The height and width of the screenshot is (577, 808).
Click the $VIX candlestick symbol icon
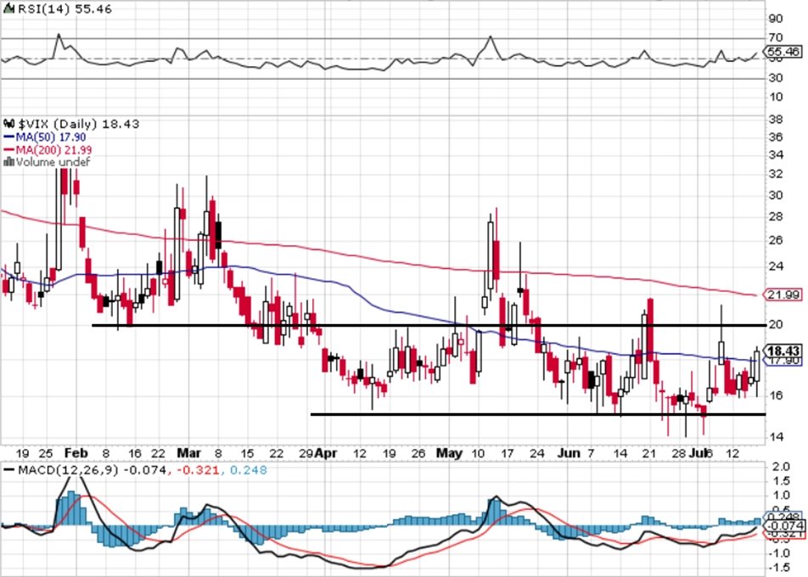pyautogui.click(x=9, y=124)
